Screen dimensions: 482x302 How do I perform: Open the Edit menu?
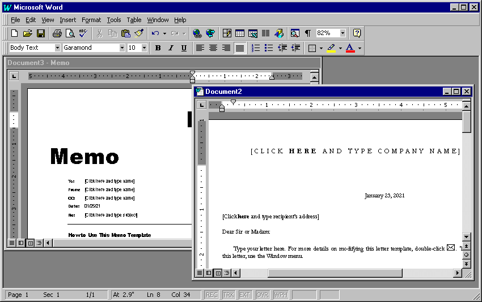coord(31,20)
